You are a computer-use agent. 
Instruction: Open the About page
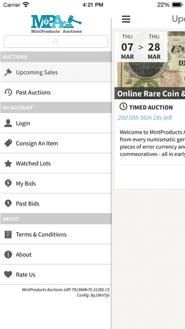coord(56,254)
